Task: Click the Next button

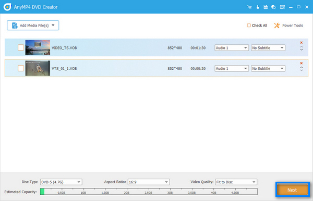Action: (292, 190)
